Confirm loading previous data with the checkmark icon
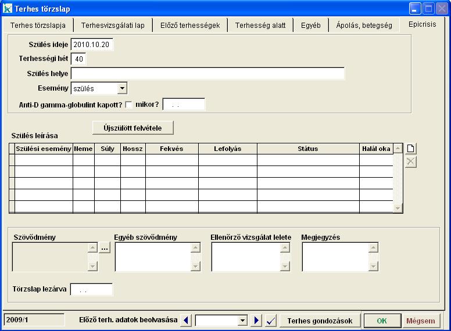The image size is (451, 331). click(x=271, y=320)
